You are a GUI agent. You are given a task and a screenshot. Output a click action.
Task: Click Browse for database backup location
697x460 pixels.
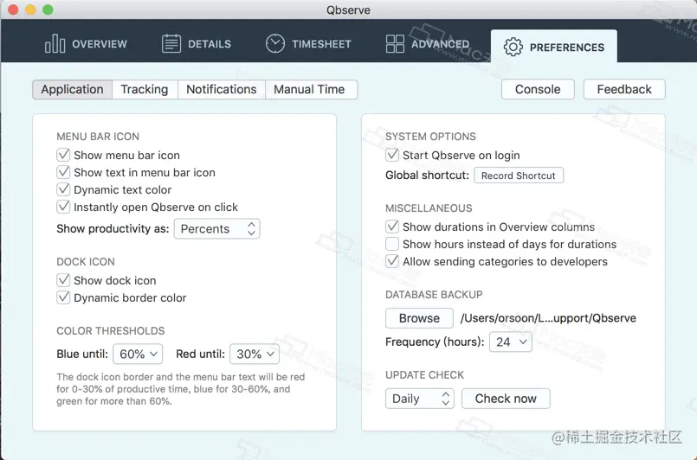419,318
